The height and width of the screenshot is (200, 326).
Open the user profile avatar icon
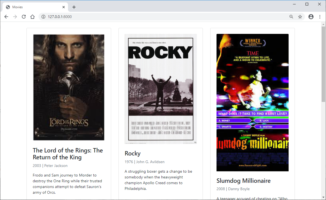tap(311, 17)
